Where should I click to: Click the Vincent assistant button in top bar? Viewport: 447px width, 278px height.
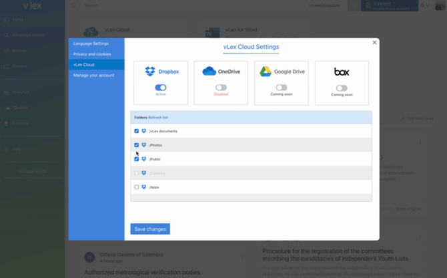click(390, 5)
